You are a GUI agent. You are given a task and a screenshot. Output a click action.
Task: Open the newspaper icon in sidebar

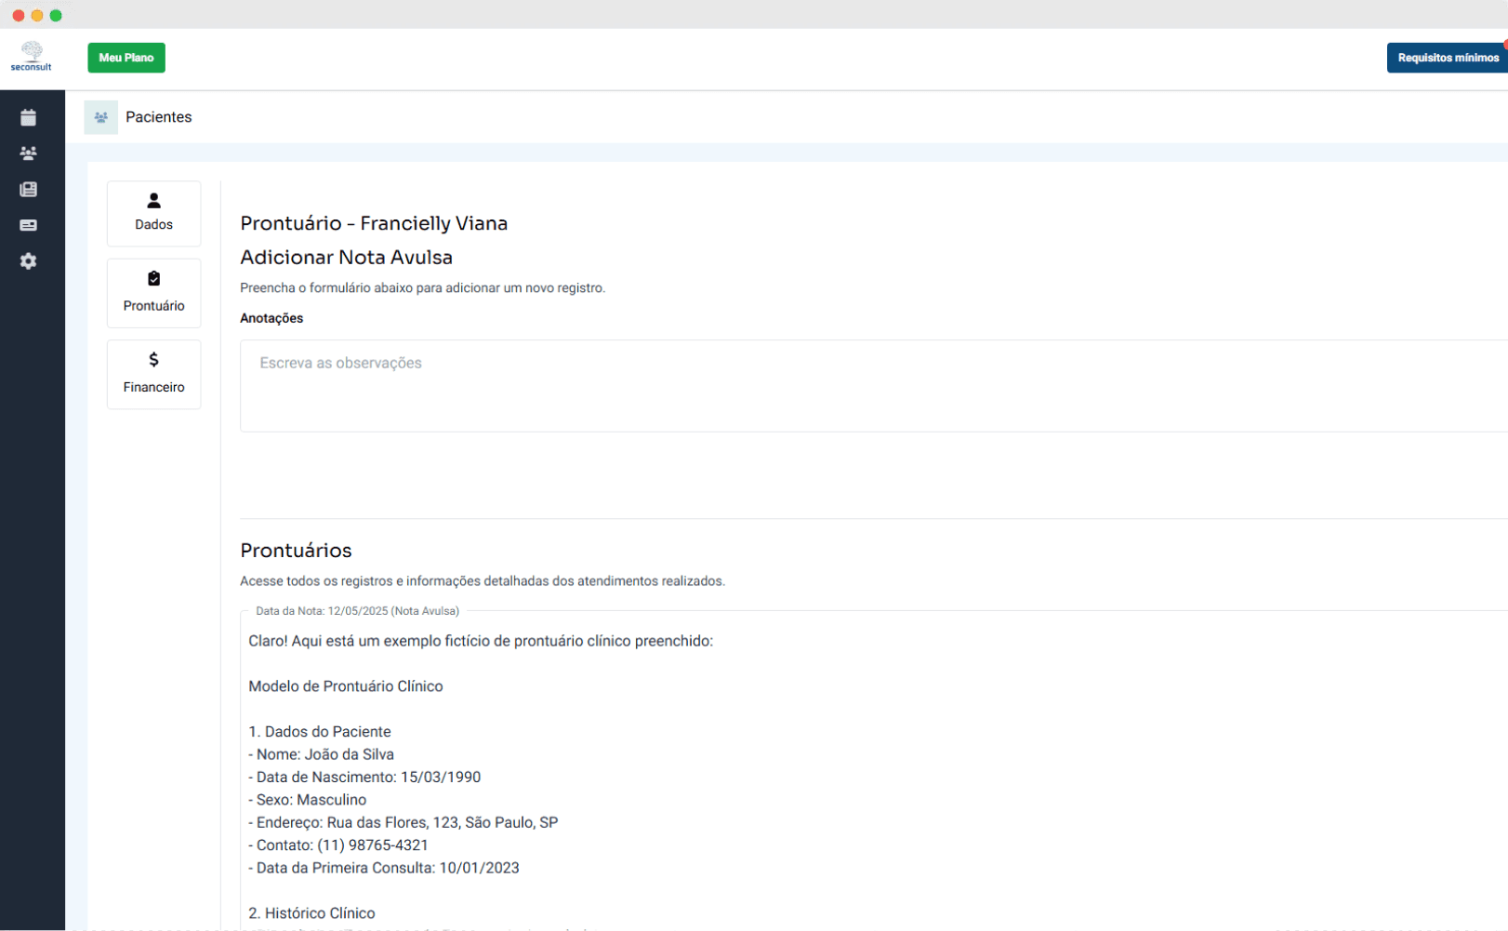[x=28, y=190]
